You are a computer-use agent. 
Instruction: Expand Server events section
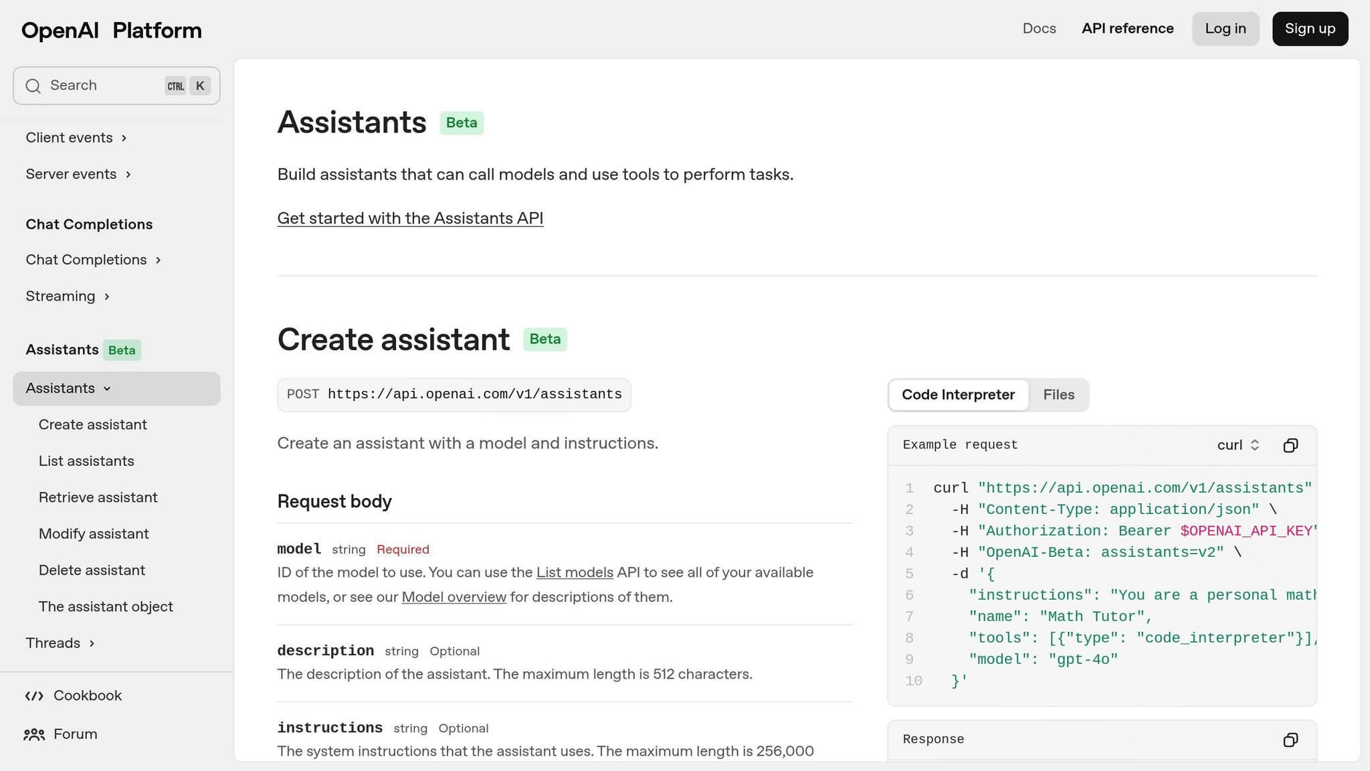(78, 174)
